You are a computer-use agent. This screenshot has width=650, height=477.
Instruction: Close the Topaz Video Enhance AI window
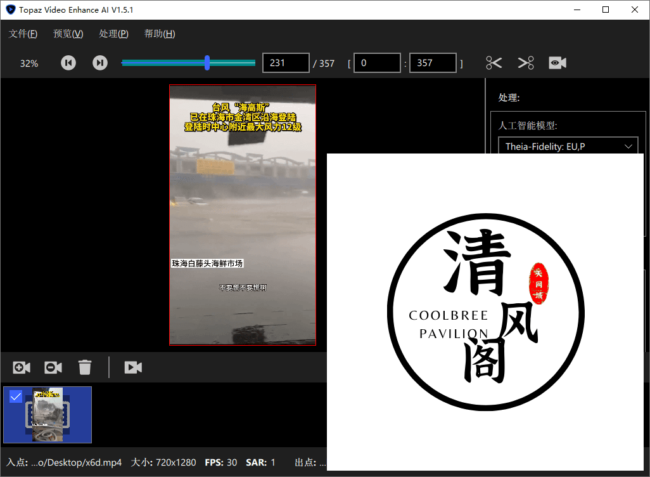635,10
